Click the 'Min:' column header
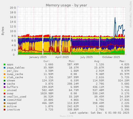The width and height of the screenshot is (133, 119). 72,61
